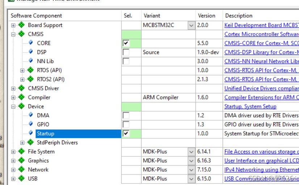This screenshot has width=299, height=185.
Task: Click the Device green diamond icon
Action: pyautogui.click(x=21, y=106)
